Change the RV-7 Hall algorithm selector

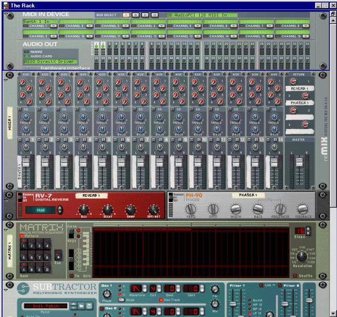pos(60,210)
